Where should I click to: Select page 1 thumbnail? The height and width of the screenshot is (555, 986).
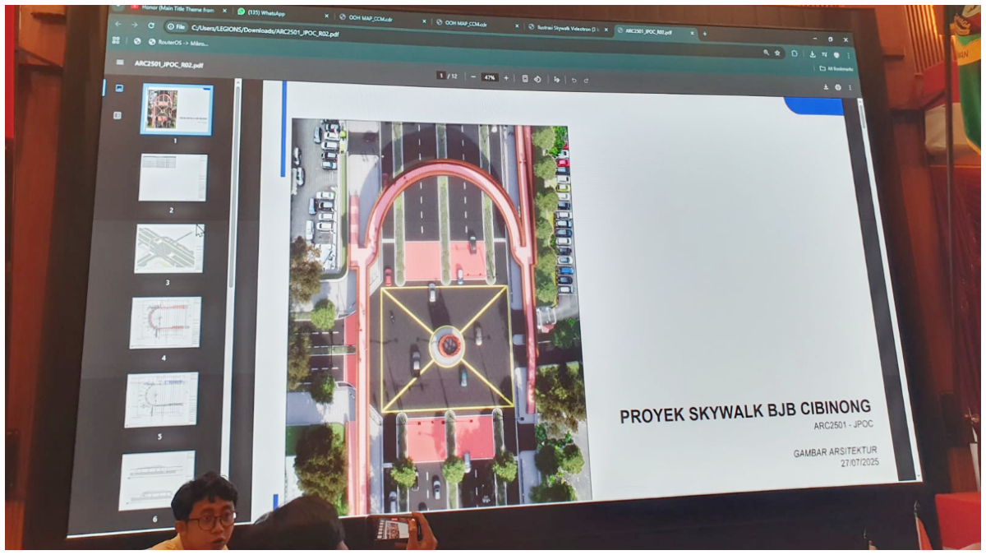pyautogui.click(x=177, y=109)
